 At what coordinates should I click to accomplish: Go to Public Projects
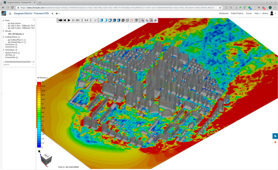click(237, 14)
